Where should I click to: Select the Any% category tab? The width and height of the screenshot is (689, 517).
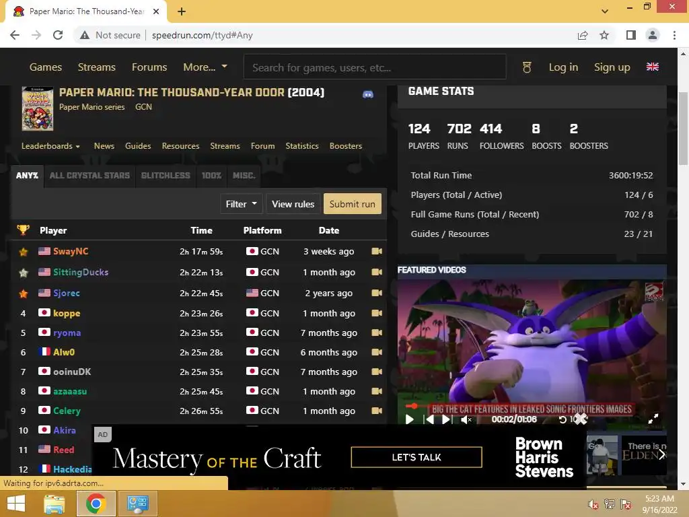click(x=27, y=176)
